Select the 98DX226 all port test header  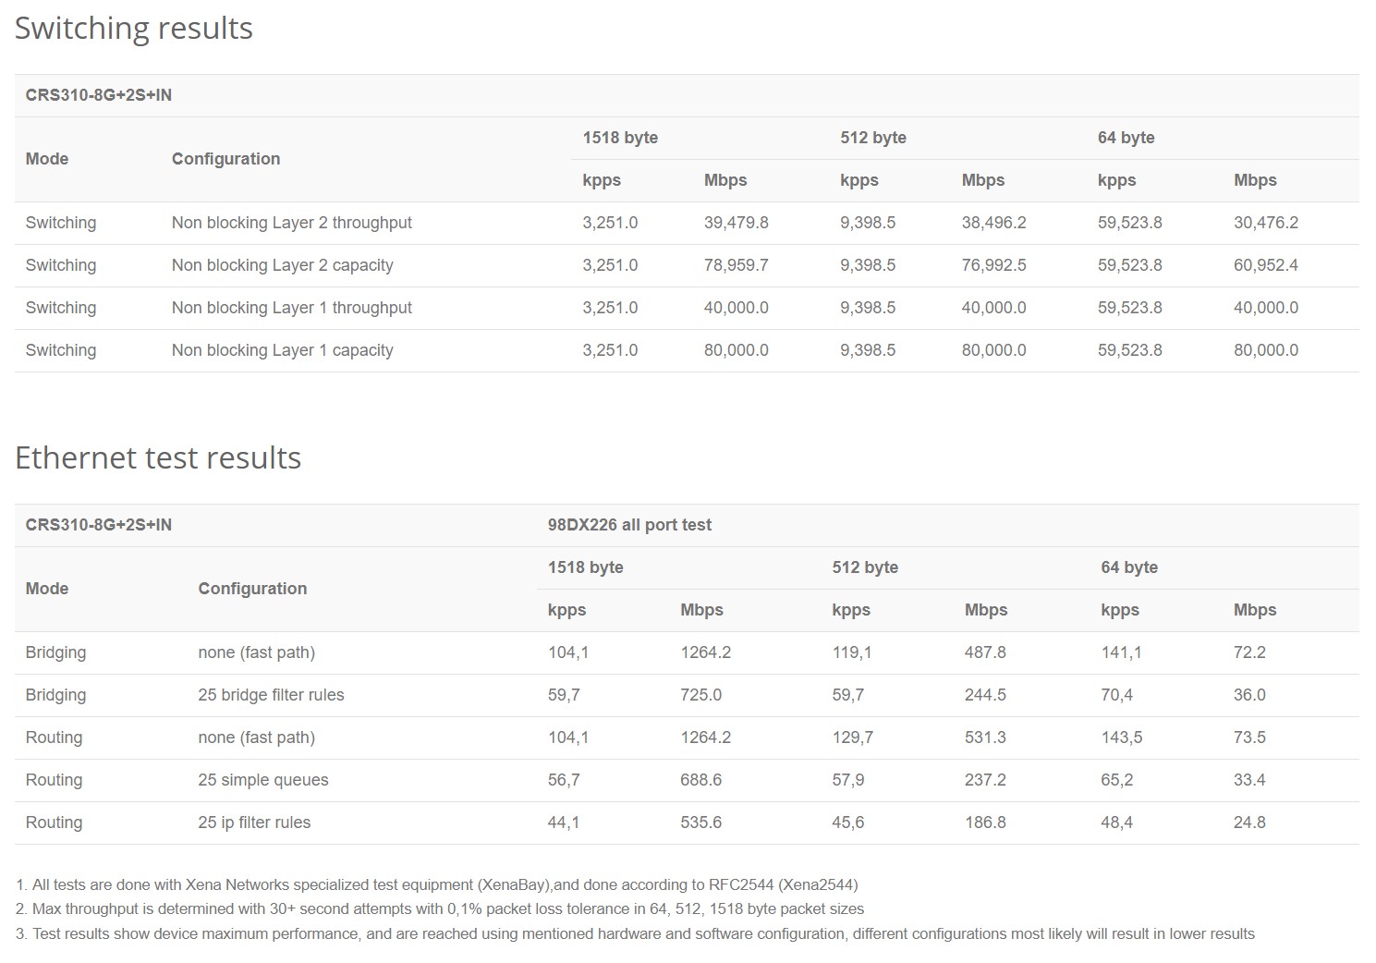(629, 525)
